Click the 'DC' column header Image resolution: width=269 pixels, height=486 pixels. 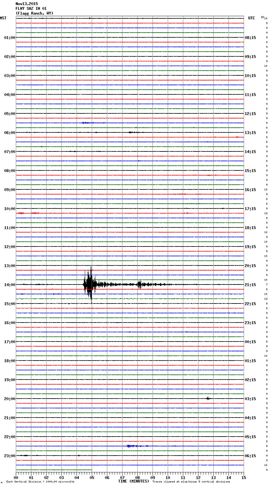tap(263, 17)
